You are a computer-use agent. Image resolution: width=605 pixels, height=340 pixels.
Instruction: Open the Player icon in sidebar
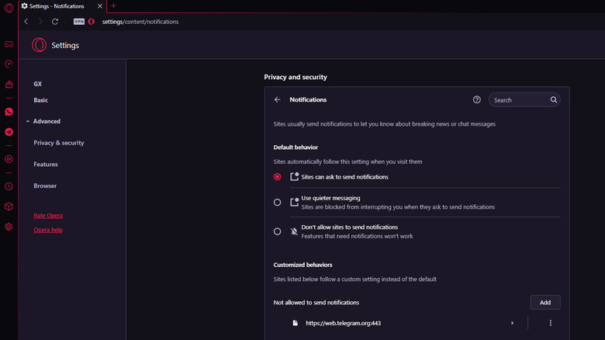coord(9,159)
